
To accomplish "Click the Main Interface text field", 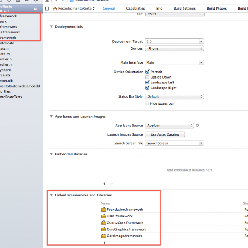I will pyautogui.click(x=172, y=62).
